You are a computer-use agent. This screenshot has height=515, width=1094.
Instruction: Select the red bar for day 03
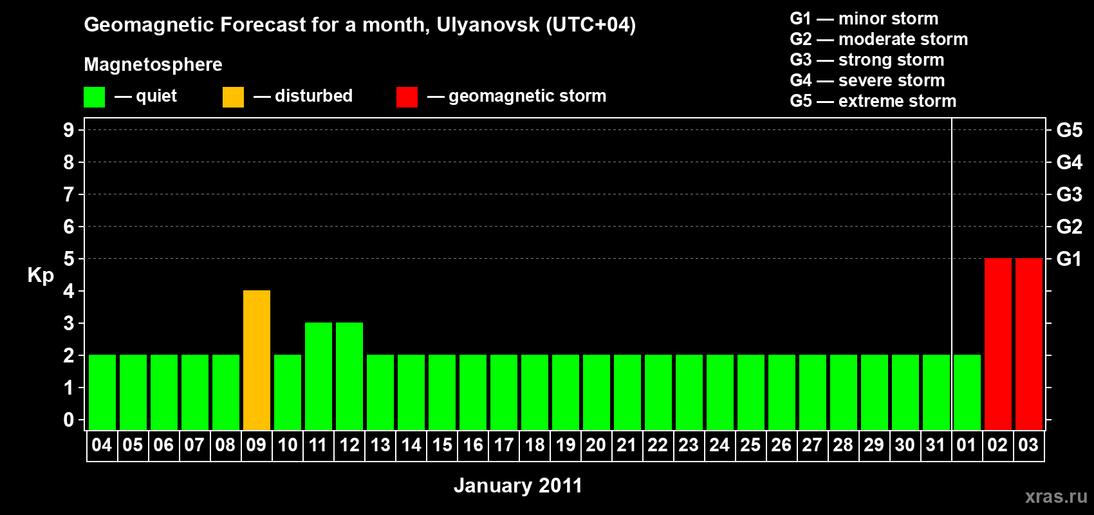tap(1029, 344)
